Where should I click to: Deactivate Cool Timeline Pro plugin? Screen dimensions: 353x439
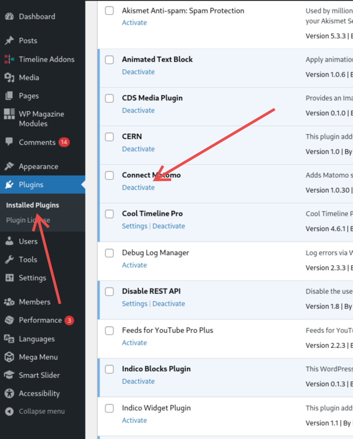(x=168, y=226)
